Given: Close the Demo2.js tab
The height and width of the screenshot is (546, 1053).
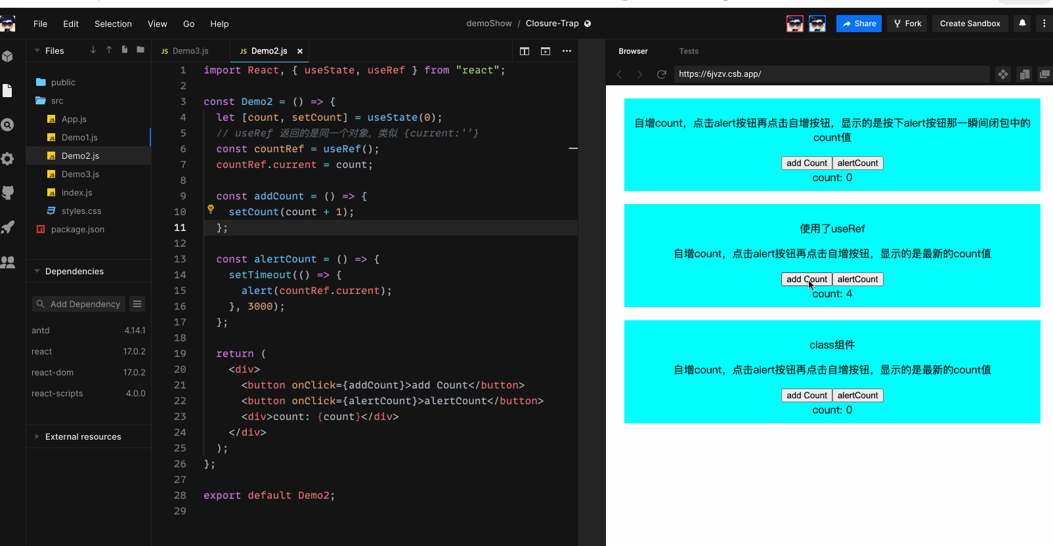Looking at the screenshot, I should 300,51.
